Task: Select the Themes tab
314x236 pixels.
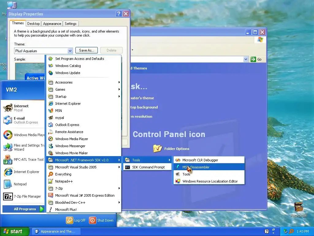Action: click(18, 23)
